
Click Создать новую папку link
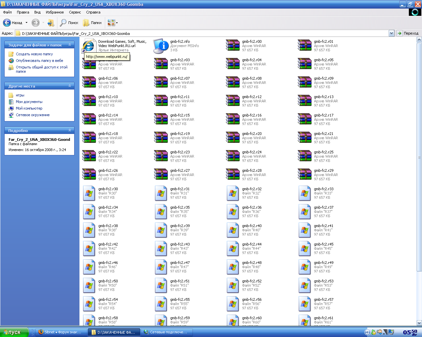[34, 54]
